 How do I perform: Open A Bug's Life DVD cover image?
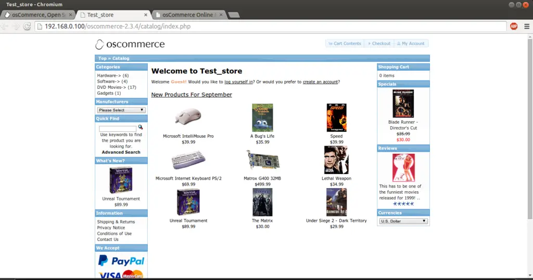click(x=262, y=117)
